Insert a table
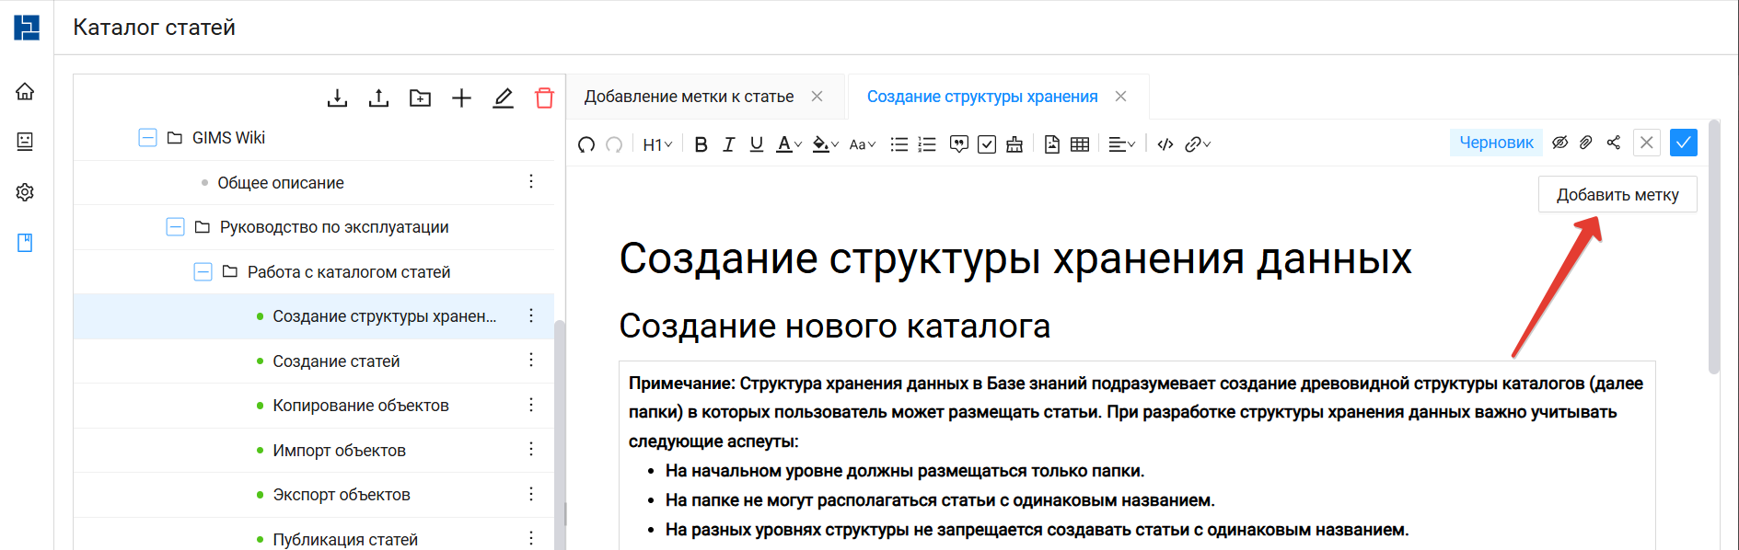This screenshot has width=1739, height=550. point(1080,144)
